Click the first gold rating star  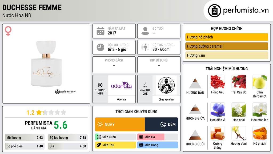click(x=39, y=112)
